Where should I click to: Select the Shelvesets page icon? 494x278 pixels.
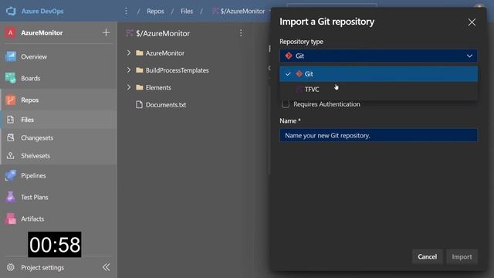pos(10,156)
